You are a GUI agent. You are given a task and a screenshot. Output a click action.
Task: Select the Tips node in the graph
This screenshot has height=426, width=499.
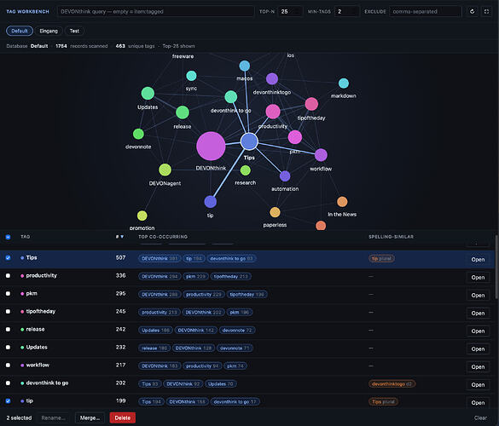pos(249,141)
